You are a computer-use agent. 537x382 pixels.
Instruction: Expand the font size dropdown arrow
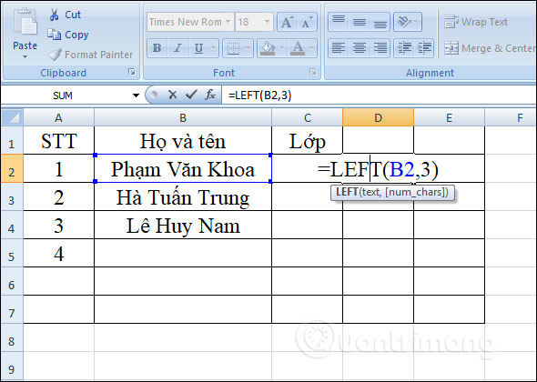(x=267, y=22)
